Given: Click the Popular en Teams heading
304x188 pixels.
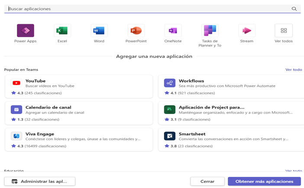Looking at the screenshot, I should pyautogui.click(x=21, y=70).
